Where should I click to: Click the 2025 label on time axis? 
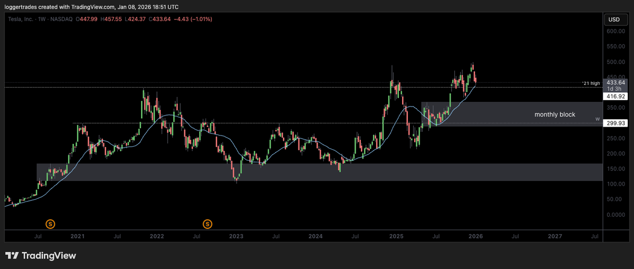395,237
